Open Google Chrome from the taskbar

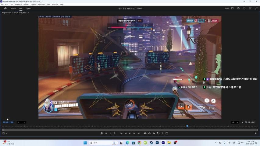(139, 143)
